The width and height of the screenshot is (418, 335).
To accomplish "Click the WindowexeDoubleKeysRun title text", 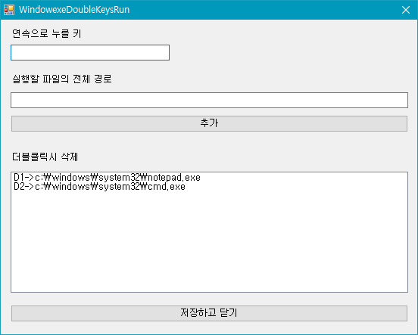I will [x=74, y=10].
